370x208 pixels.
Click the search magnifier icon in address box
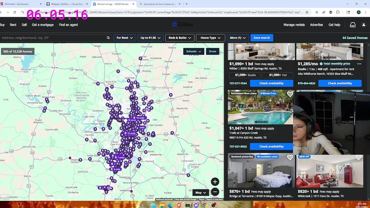click(x=108, y=38)
